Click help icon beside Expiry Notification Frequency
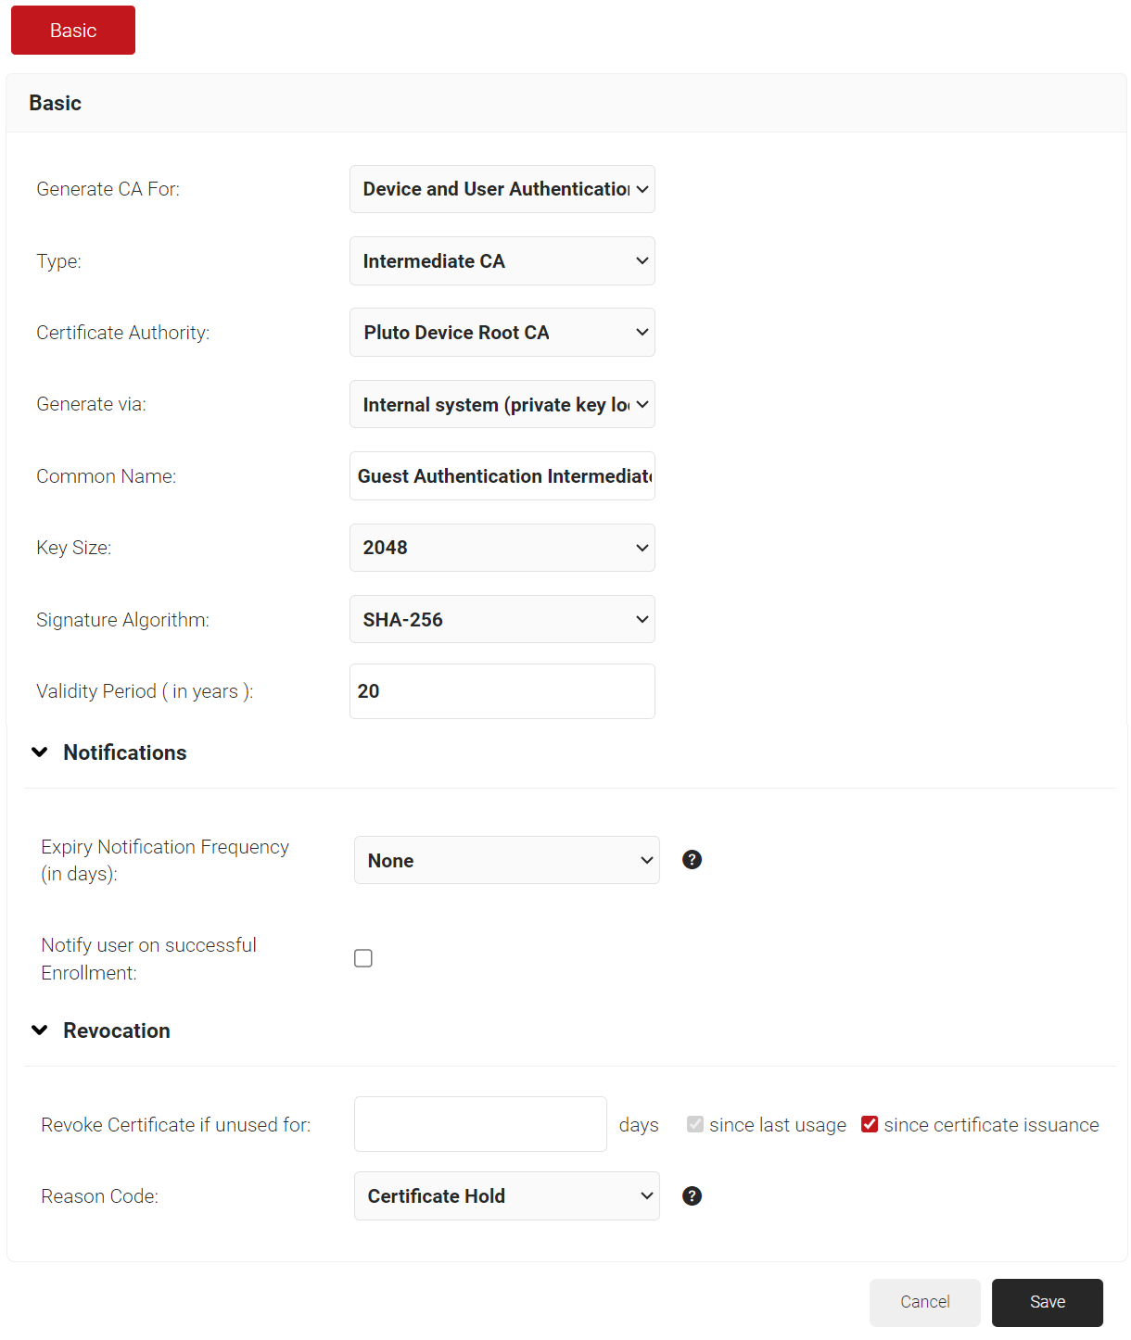The image size is (1131, 1340). click(692, 860)
